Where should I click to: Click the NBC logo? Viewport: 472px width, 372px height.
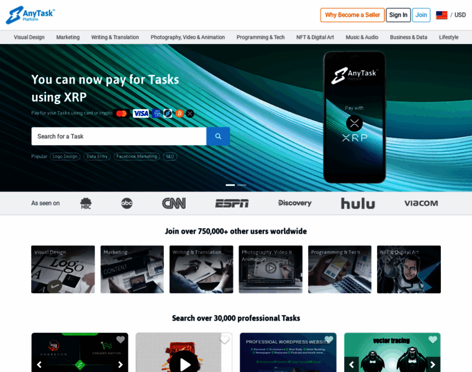click(86, 203)
